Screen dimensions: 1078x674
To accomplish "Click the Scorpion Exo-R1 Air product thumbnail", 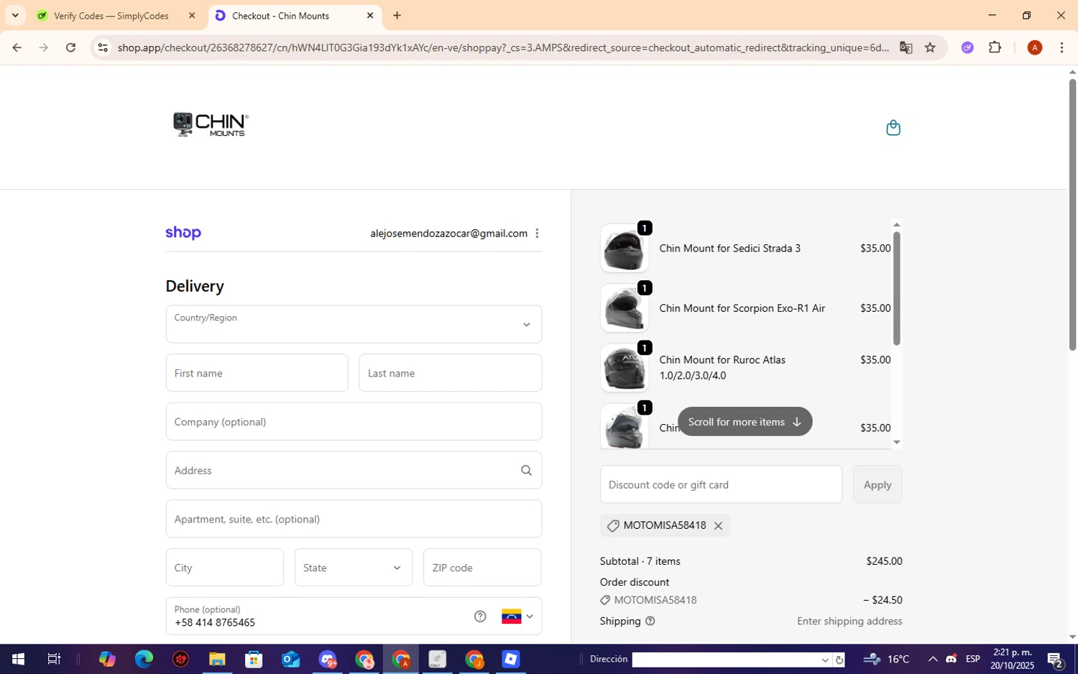I will click(x=625, y=308).
